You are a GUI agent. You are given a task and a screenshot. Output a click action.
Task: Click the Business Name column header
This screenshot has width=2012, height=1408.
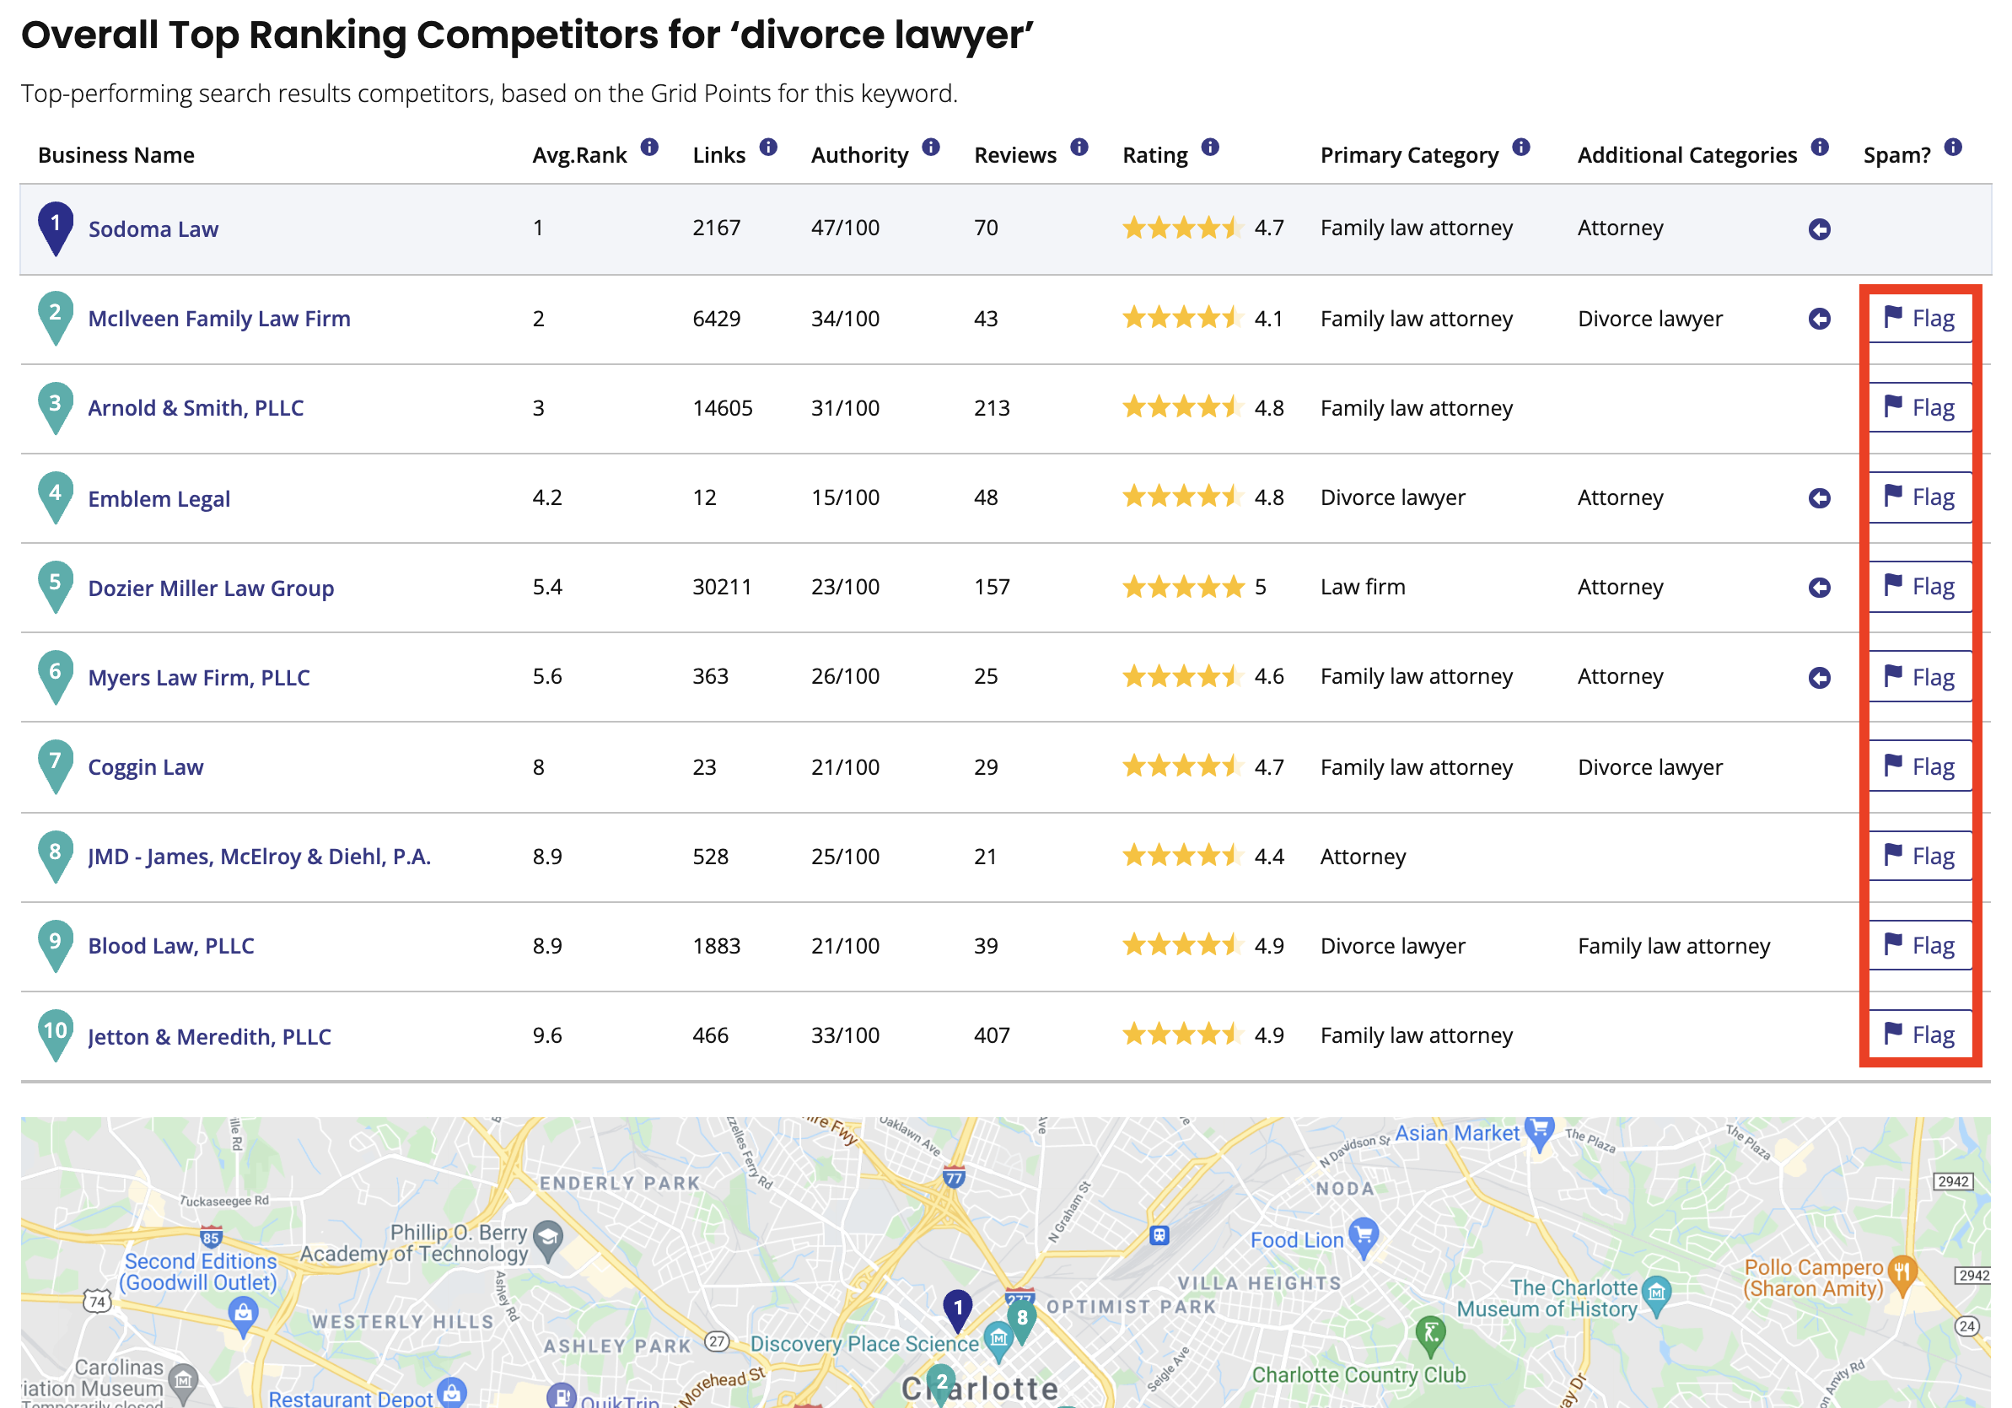116,155
